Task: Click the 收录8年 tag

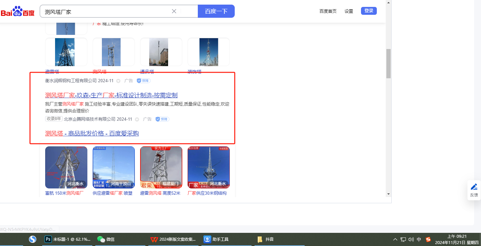Action: coord(54,119)
